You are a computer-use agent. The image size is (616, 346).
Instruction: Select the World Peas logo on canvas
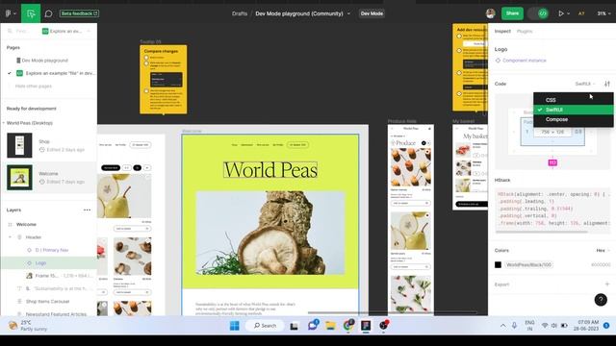(x=270, y=170)
